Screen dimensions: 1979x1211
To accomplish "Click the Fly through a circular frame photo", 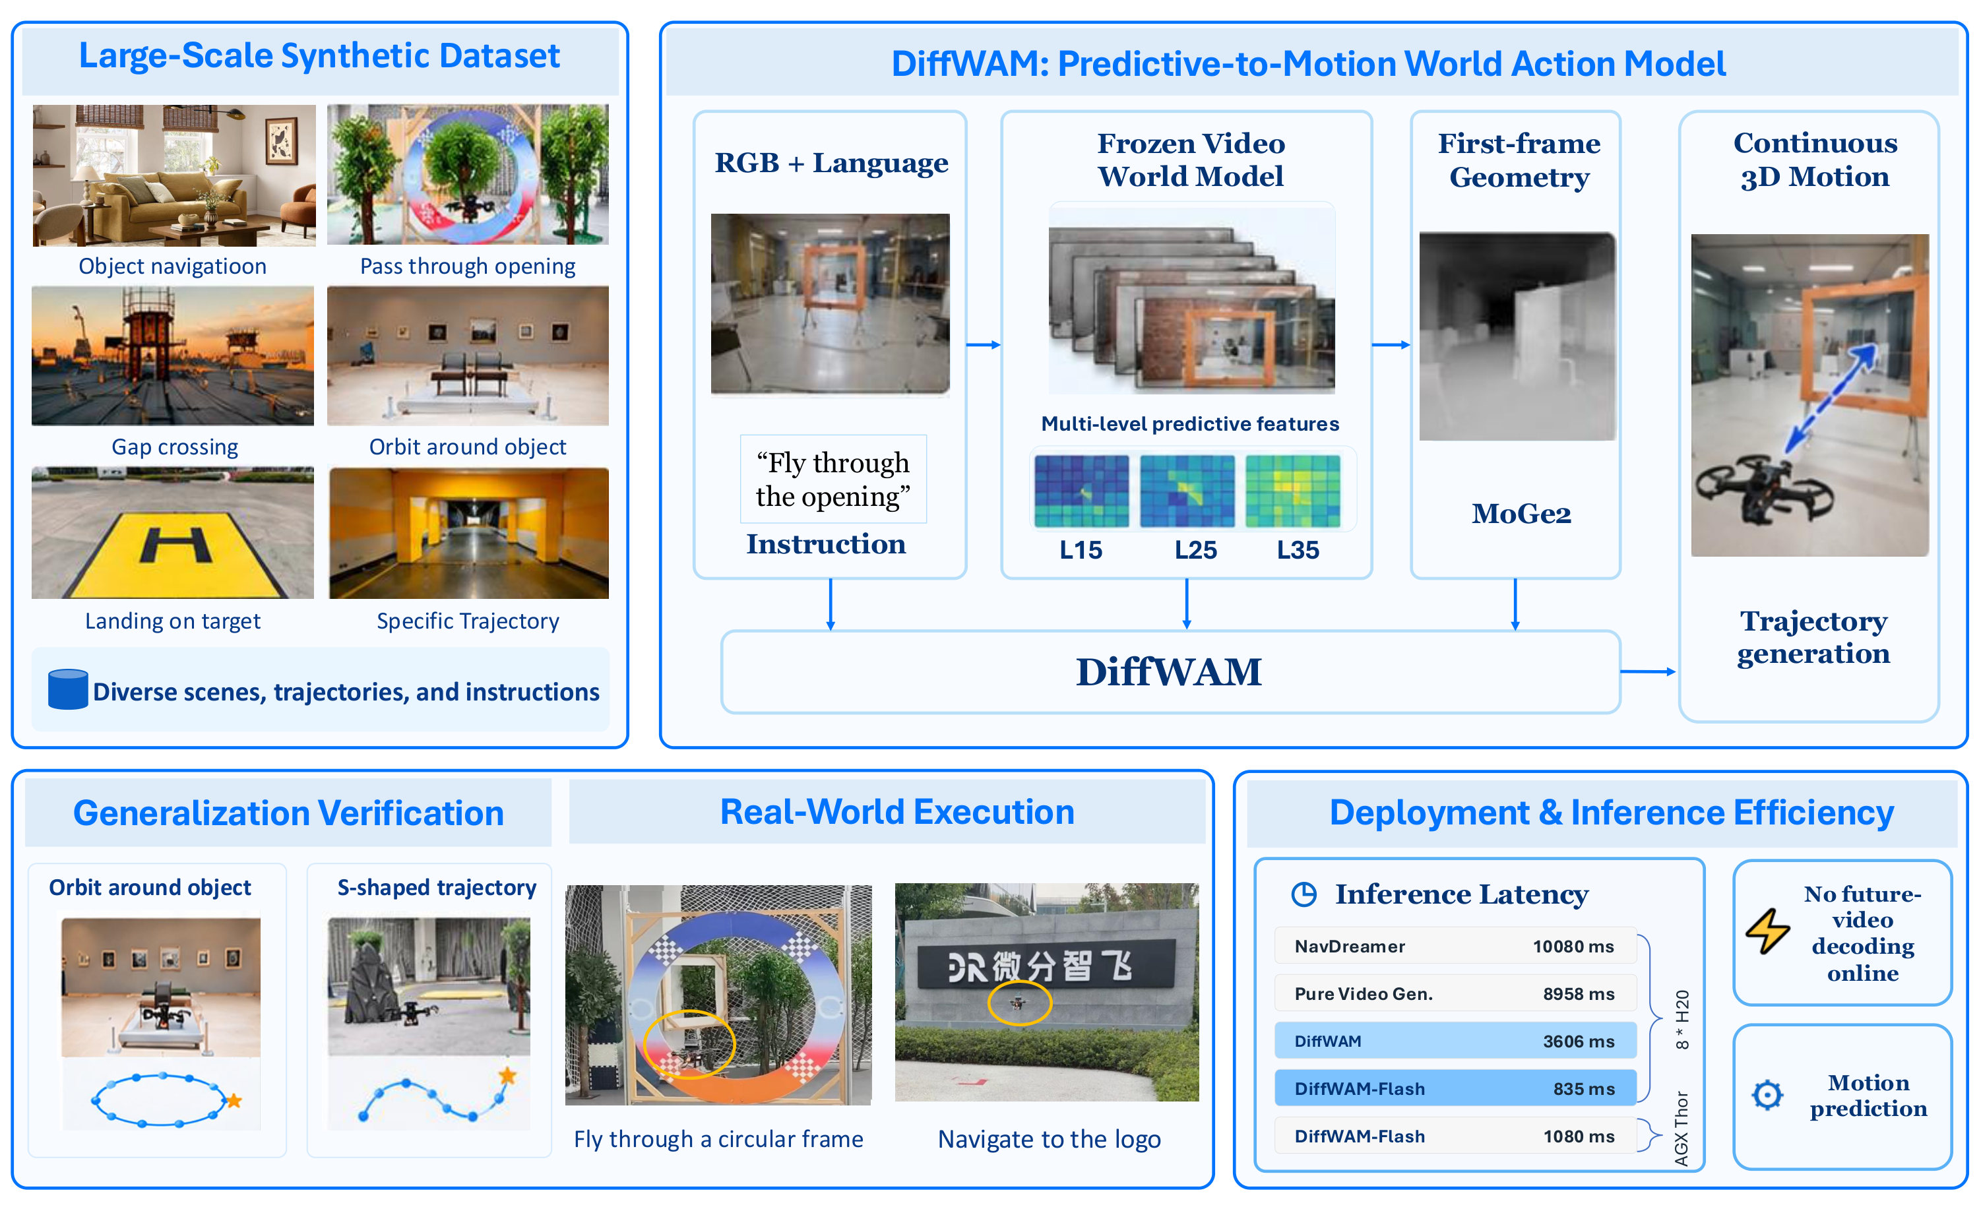I will click(x=719, y=995).
